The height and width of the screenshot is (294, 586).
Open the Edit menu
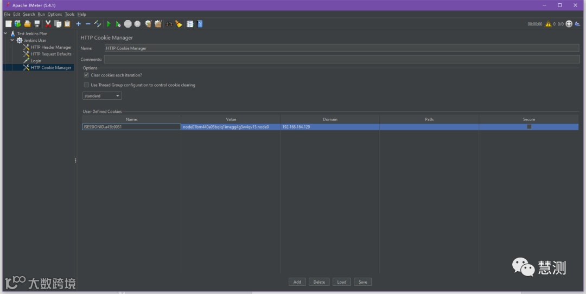pyautogui.click(x=17, y=14)
